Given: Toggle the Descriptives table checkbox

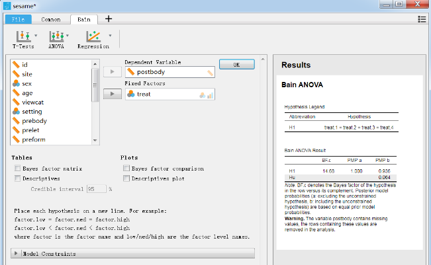Looking at the screenshot, I should click(x=18, y=178).
